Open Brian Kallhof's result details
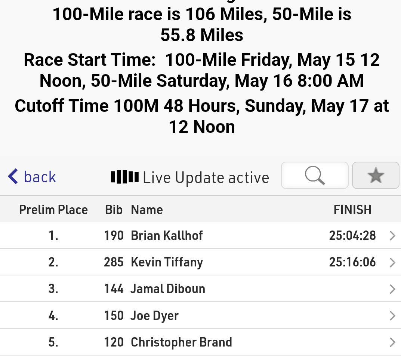401x360 pixels. 200,235
